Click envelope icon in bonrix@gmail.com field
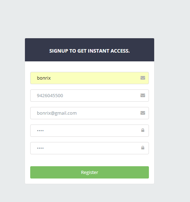This screenshot has height=202, width=190. pos(143,113)
